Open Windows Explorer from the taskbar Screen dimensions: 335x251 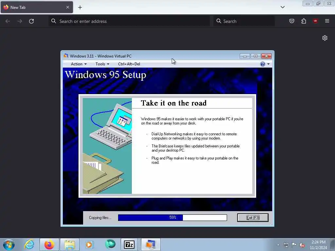pos(70,244)
